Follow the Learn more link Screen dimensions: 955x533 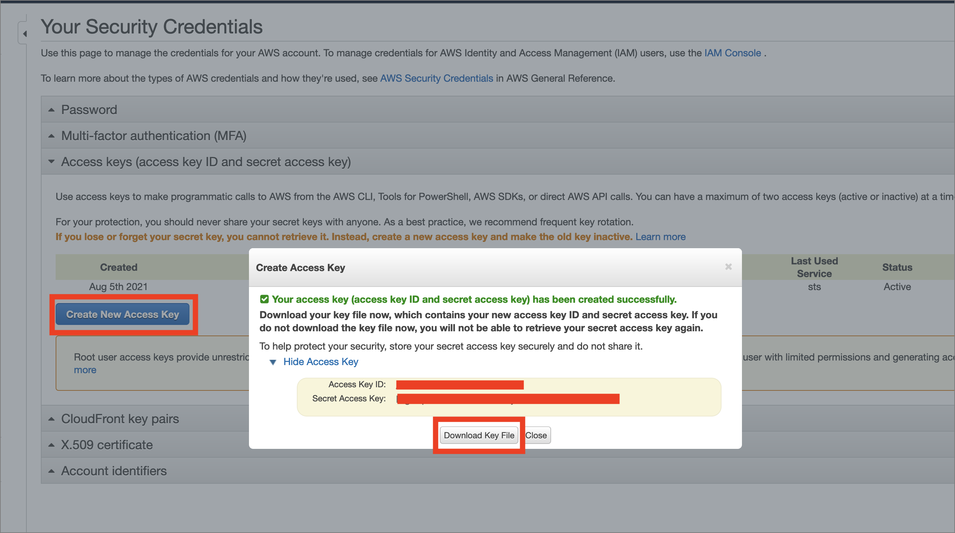(x=660, y=237)
